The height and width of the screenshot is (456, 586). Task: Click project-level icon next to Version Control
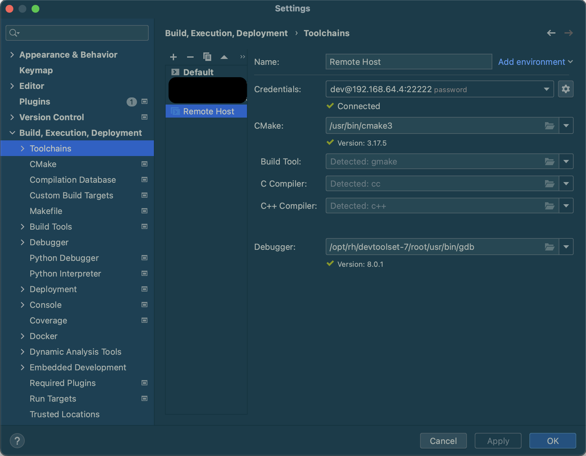[144, 117]
